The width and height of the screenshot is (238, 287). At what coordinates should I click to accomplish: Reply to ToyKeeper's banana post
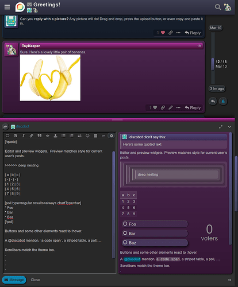(193, 108)
